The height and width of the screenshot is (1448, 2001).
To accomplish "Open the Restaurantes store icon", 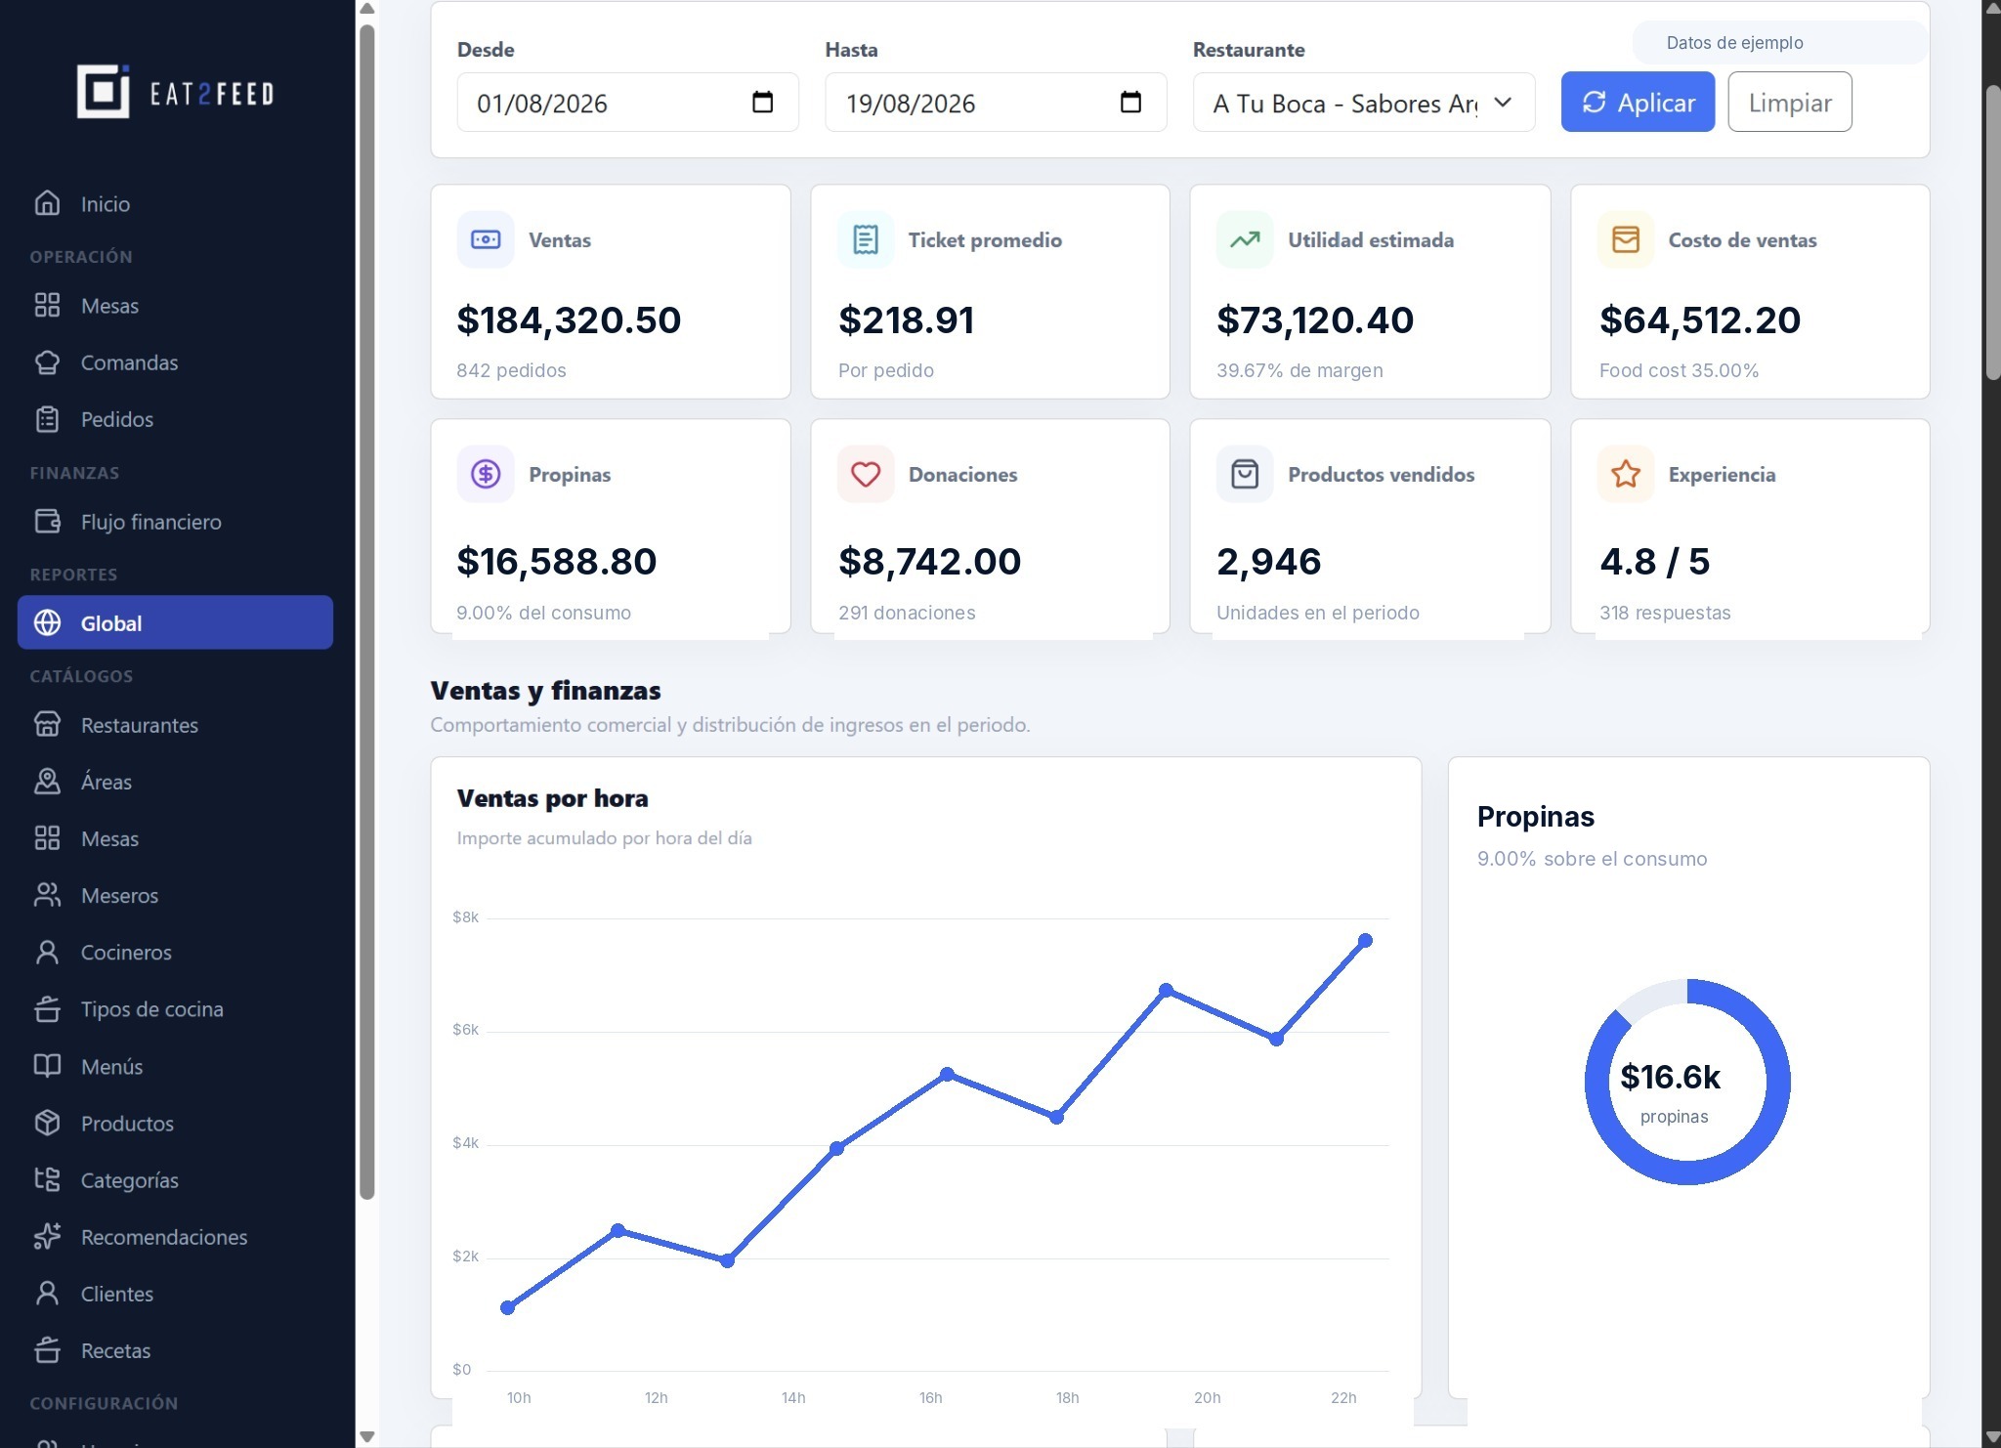I will tap(47, 724).
